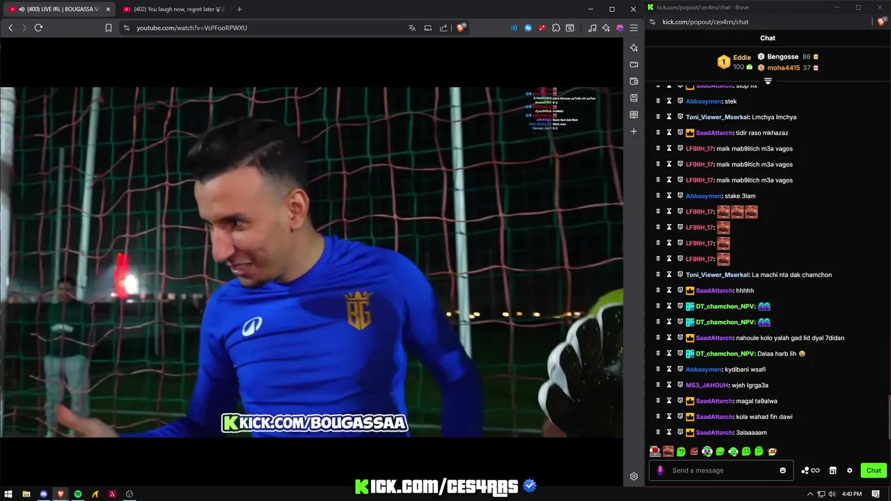The height and width of the screenshot is (501, 891).
Task: Open the Eddie top gifter entry
Action: tap(736, 62)
